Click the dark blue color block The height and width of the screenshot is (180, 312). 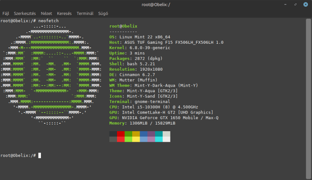144,134
